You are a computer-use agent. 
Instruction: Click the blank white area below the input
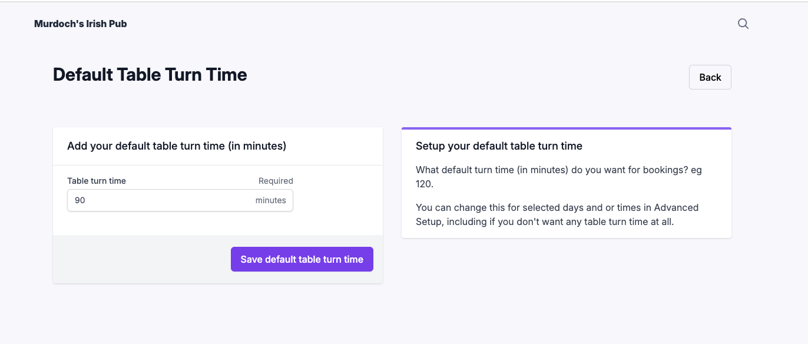point(218,224)
